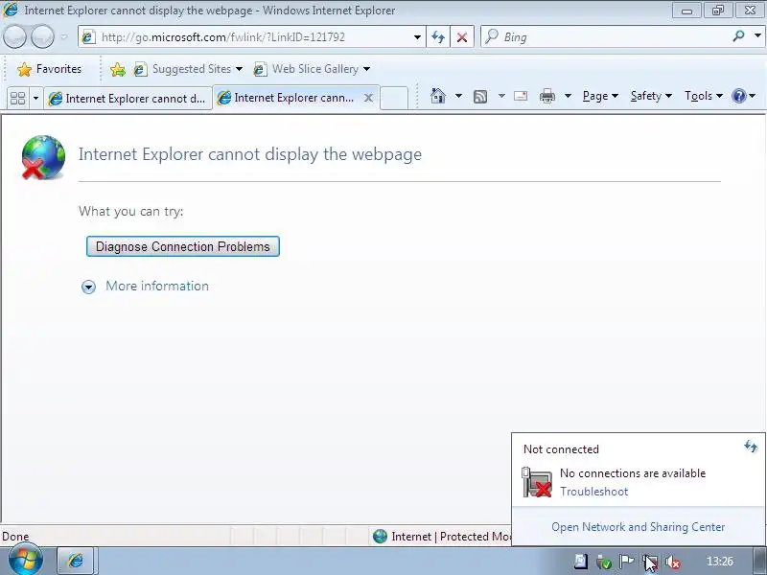767x575 pixels.
Task: Print the page with the printer icon
Action: [546, 97]
